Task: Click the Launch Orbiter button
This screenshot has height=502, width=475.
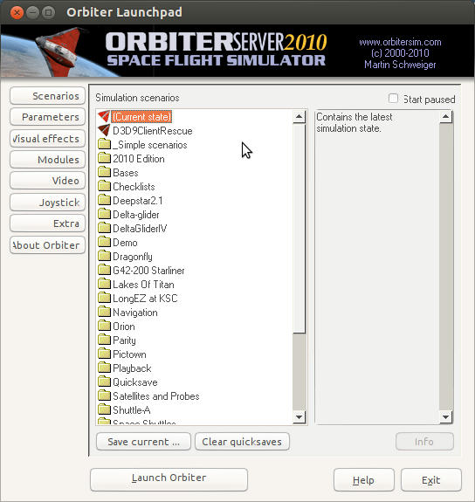Action: click(x=169, y=479)
